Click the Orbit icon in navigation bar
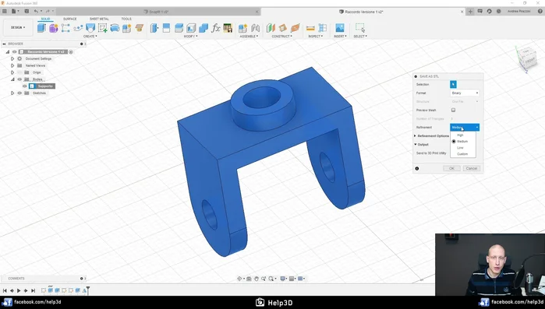 click(x=239, y=279)
